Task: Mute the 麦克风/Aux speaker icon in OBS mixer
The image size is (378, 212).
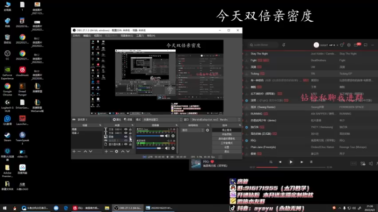Action: pyautogui.click(x=167, y=136)
